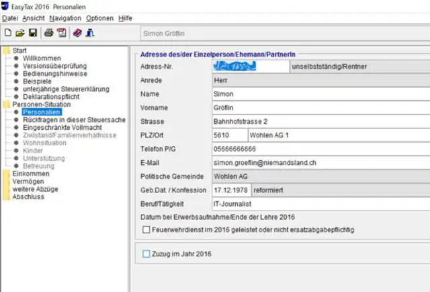
Task: Expand the Vermögen tree section
Action: [6, 181]
